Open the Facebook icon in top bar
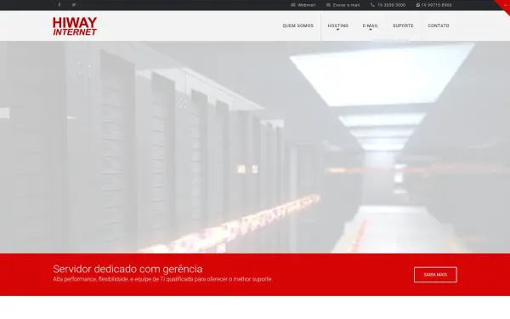This screenshot has width=510, height=319. (x=59, y=5)
